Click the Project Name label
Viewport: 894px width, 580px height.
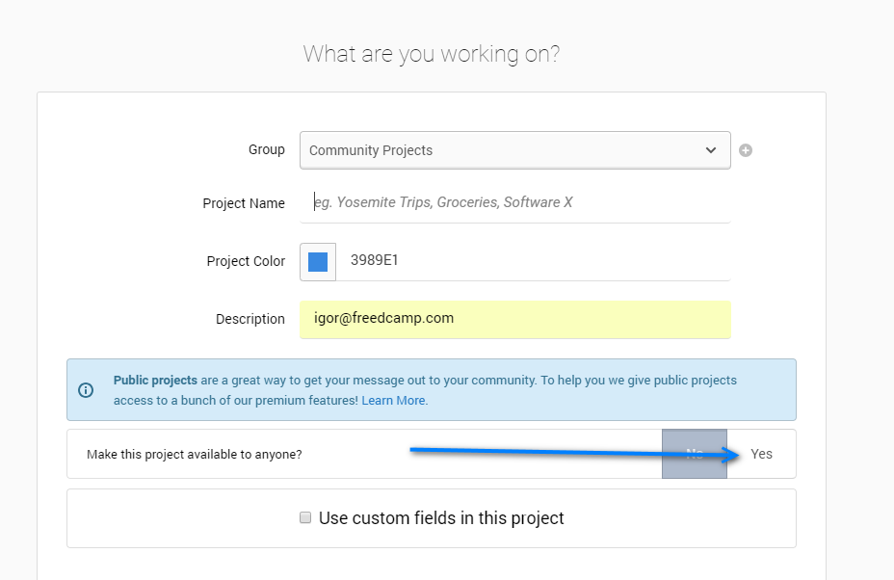[244, 203]
